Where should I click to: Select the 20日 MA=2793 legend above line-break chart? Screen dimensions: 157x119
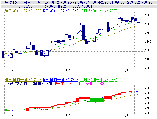(23, 80)
